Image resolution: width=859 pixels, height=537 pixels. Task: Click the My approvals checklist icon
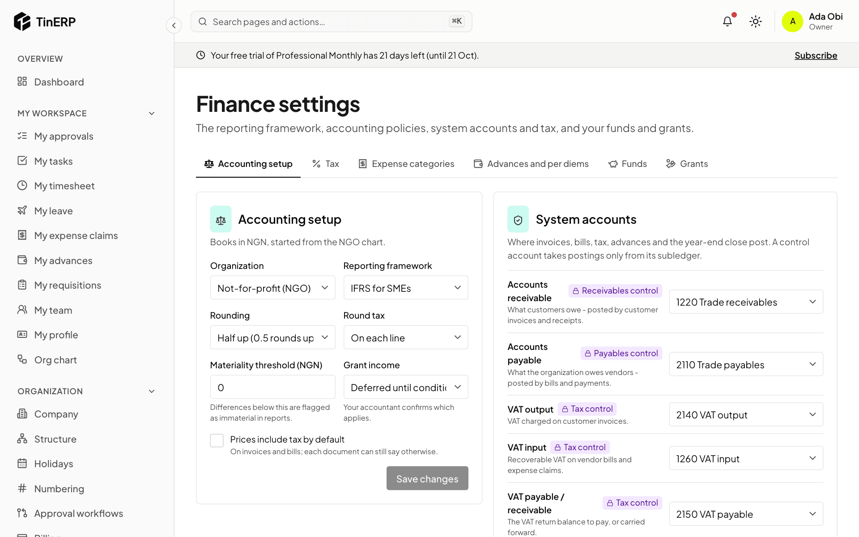(22, 136)
